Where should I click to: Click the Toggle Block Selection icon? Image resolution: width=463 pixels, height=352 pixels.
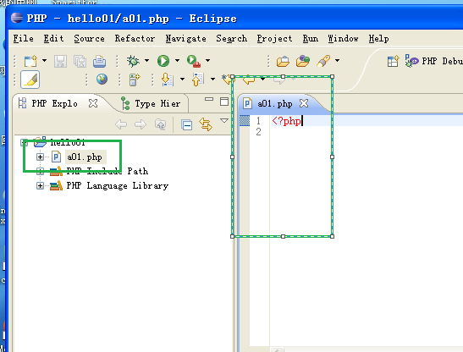click(135, 80)
